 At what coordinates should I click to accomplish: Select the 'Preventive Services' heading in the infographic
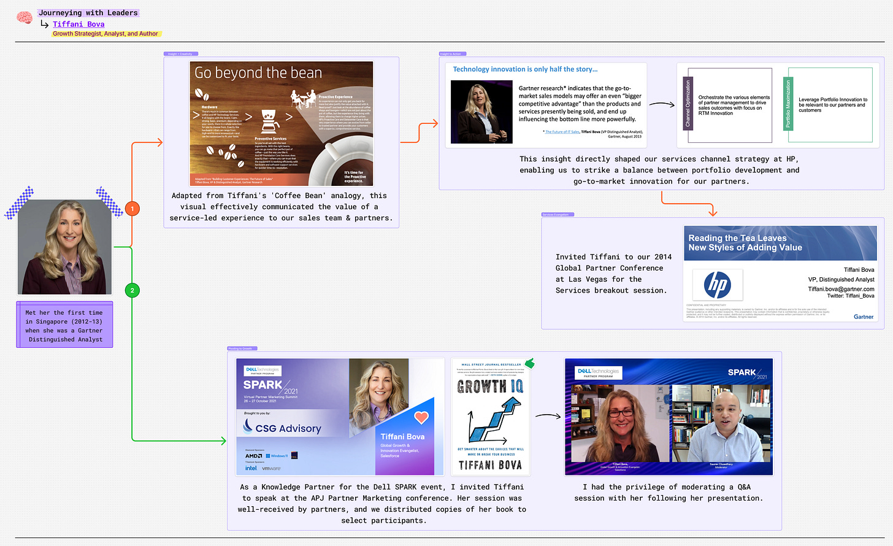pos(270,139)
